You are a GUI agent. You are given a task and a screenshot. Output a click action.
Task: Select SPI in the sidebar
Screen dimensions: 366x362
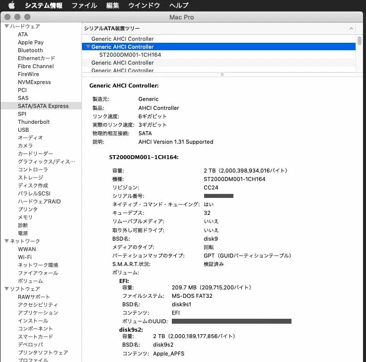pos(22,114)
